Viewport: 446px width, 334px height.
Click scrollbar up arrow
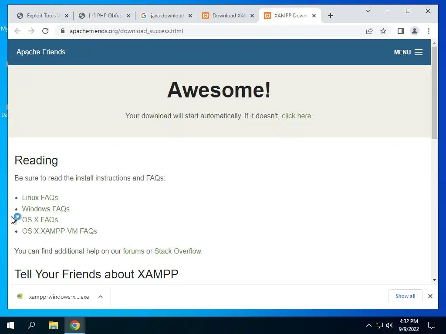[x=434, y=43]
